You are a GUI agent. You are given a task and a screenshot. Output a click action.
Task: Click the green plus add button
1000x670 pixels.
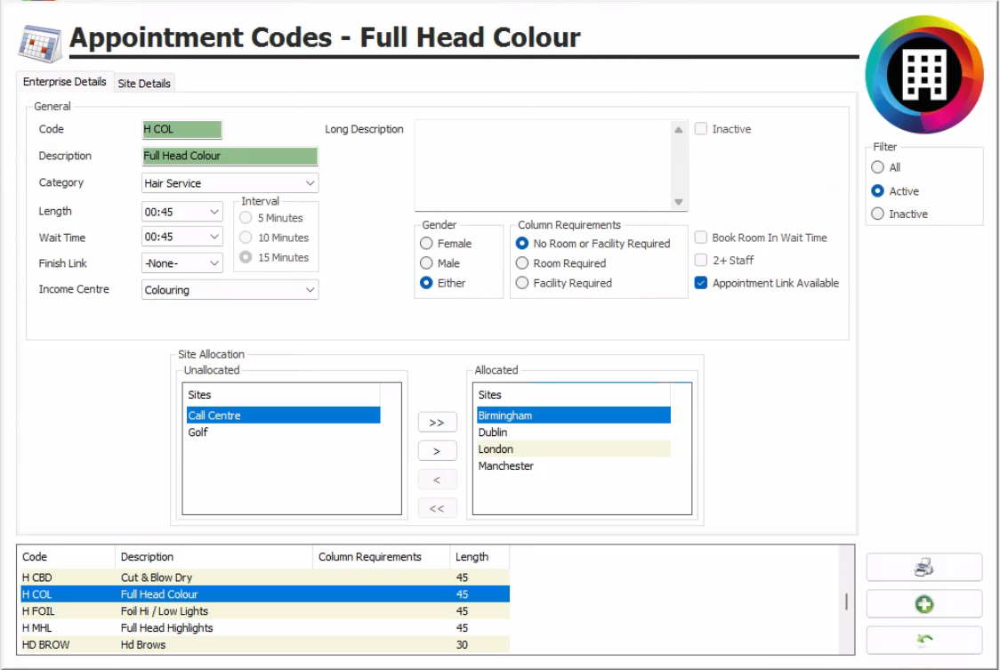923,603
